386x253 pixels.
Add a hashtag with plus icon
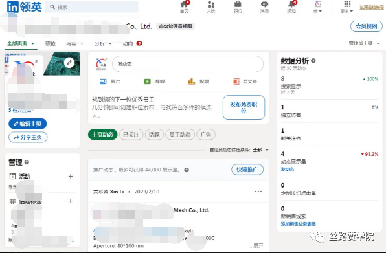coord(71,201)
